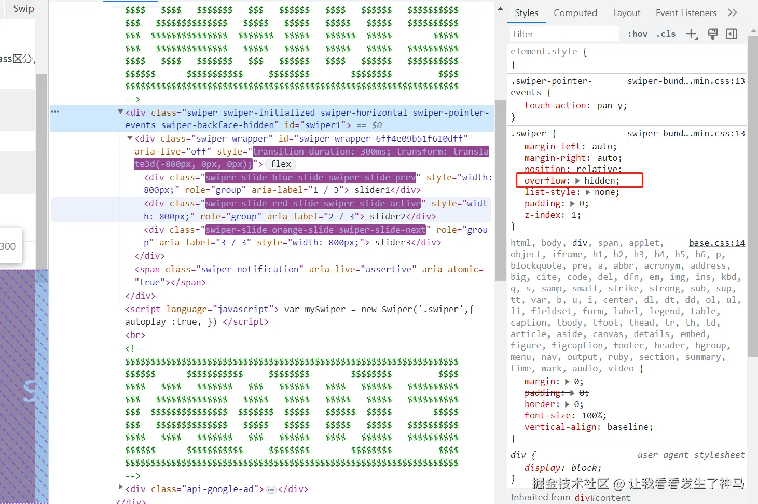Click the vertical-align baseline declaration
Image resolution: width=758 pixels, height=504 pixels.
click(x=589, y=427)
